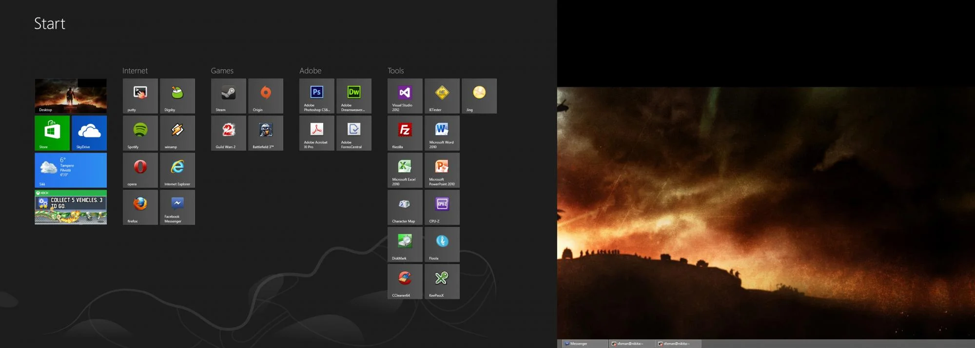Screen dimensions: 975x348
Task: Open the Opera browser tile
Action: point(140,170)
